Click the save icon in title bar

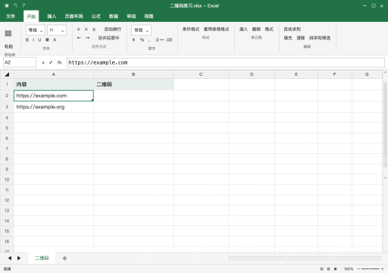point(7,5)
